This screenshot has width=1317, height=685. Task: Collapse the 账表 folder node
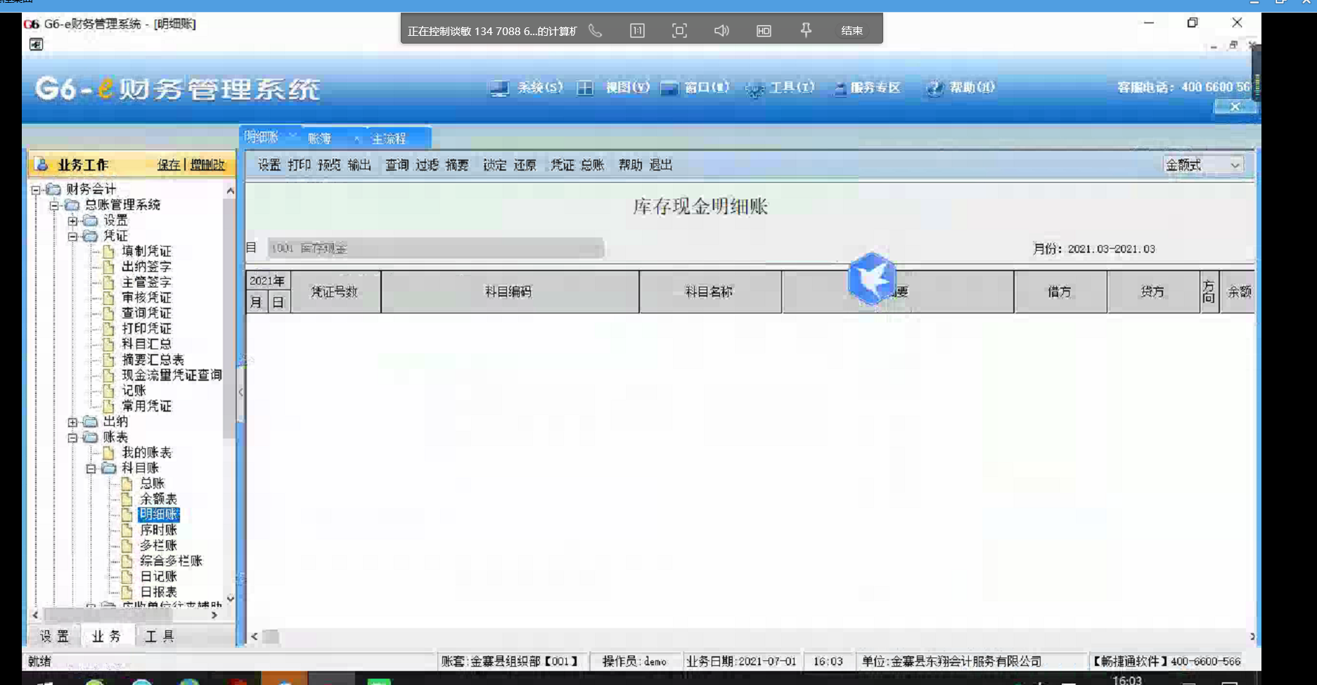point(72,438)
